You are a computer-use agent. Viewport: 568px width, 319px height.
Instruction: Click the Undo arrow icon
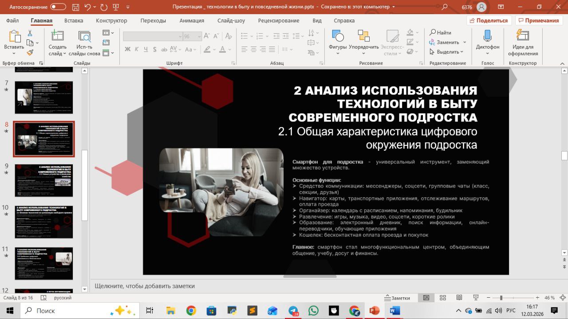(x=87, y=7)
